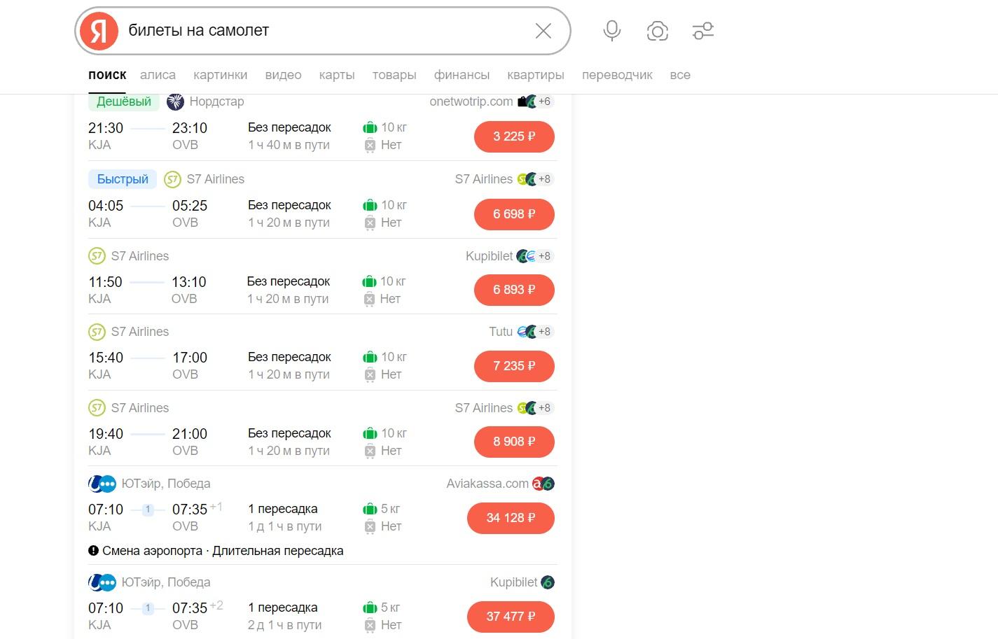998x639 pixels.
Task: Select the 3 225 ₽ Nordstar ticket
Action: tap(513, 136)
